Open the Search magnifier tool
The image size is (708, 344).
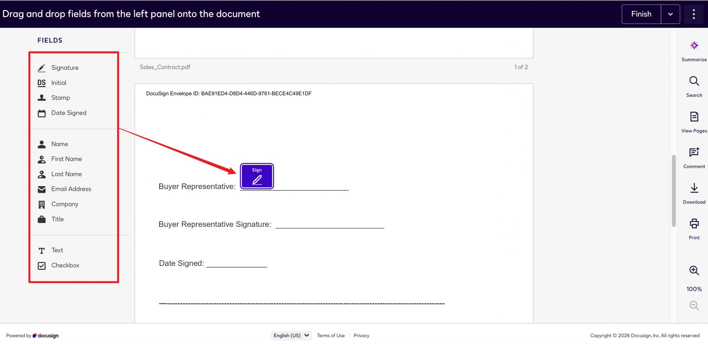[x=694, y=81]
